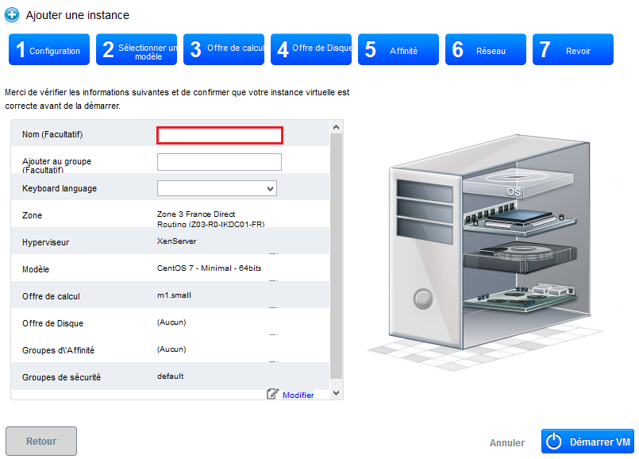Viewport: 639px width, 459px height.
Task: Switch to step 4 Offre de Disque
Action: click(311, 50)
